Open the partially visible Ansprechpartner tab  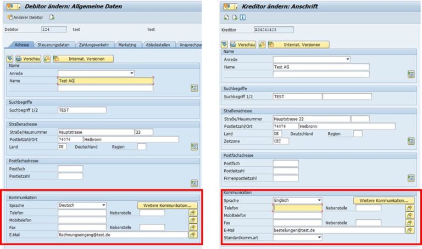point(190,45)
